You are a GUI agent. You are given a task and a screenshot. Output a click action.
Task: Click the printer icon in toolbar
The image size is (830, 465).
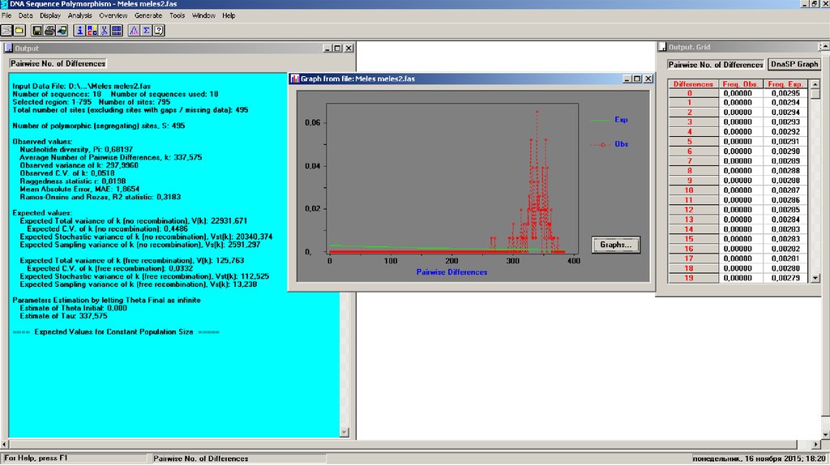point(49,31)
